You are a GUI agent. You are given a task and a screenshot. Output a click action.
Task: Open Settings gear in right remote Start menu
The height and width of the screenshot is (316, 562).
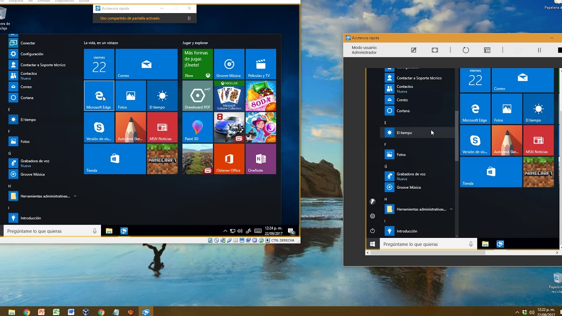372,216
